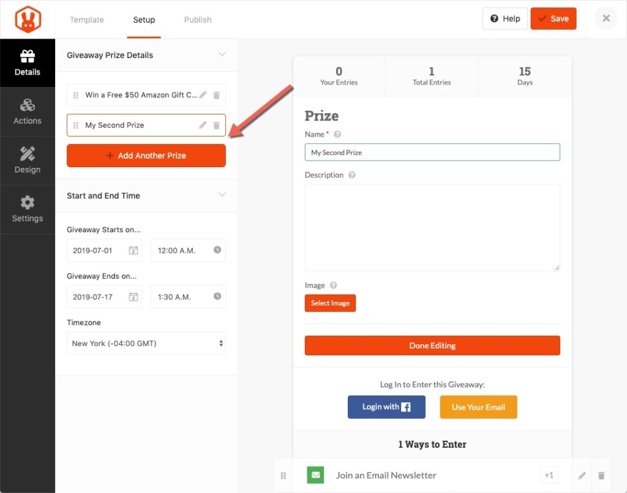Go to the Publish tab
This screenshot has height=493, width=627.
point(198,20)
